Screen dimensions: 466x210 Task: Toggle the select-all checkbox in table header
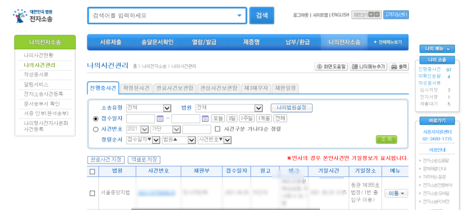[93, 171]
